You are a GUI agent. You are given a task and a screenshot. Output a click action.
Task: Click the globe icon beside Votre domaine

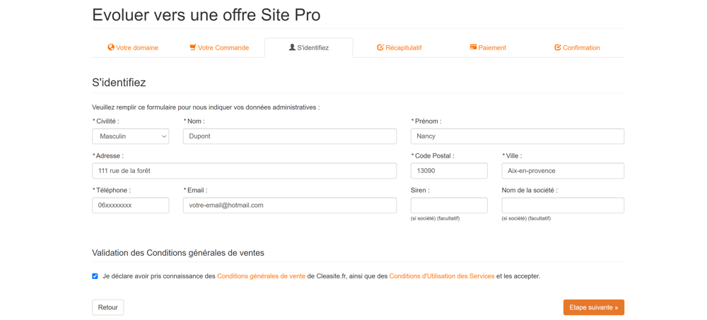[111, 47]
